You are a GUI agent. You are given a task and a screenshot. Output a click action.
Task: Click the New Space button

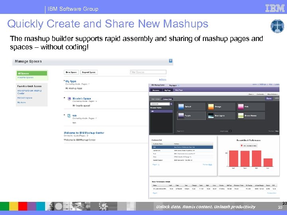point(71,72)
